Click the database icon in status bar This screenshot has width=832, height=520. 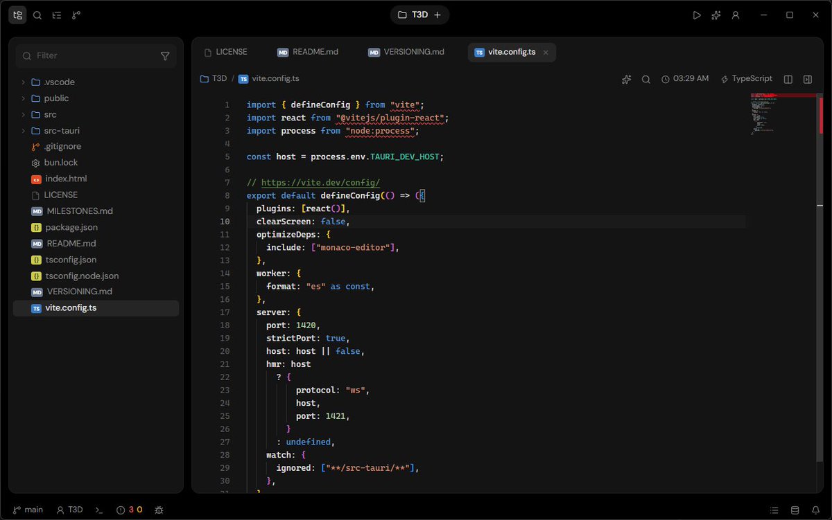(795, 510)
